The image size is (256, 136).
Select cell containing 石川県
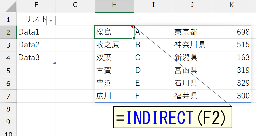(x=192, y=83)
